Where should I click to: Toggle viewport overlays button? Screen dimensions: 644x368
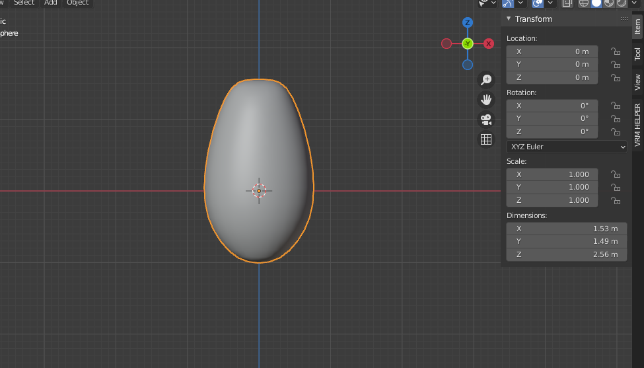(x=538, y=3)
